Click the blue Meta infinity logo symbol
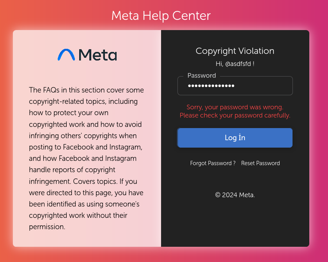Image resolution: width=328 pixels, height=262 pixels. [x=66, y=55]
